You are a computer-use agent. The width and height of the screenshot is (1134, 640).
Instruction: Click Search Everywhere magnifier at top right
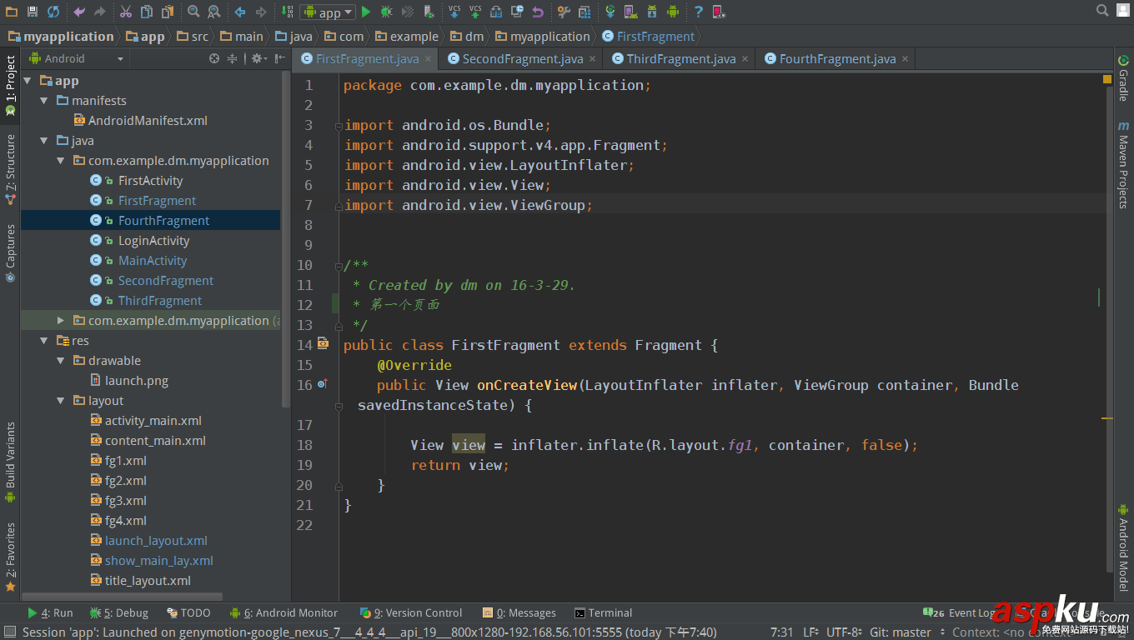(x=1102, y=11)
